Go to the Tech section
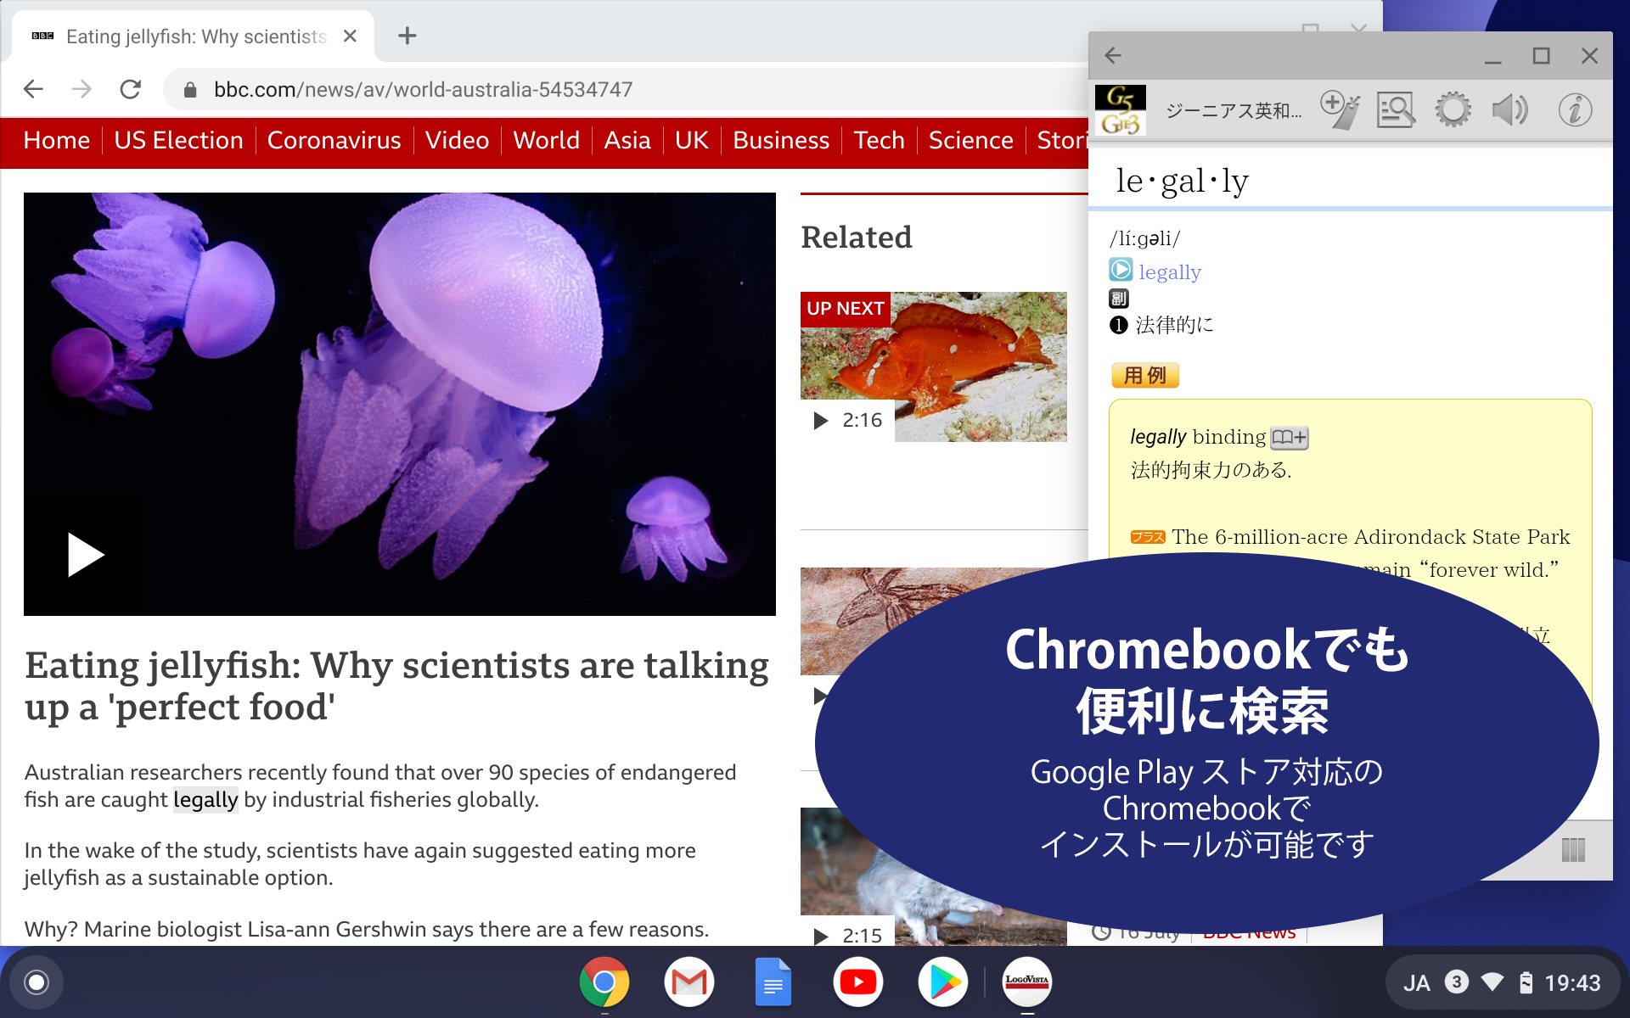1630x1018 pixels. tap(880, 141)
